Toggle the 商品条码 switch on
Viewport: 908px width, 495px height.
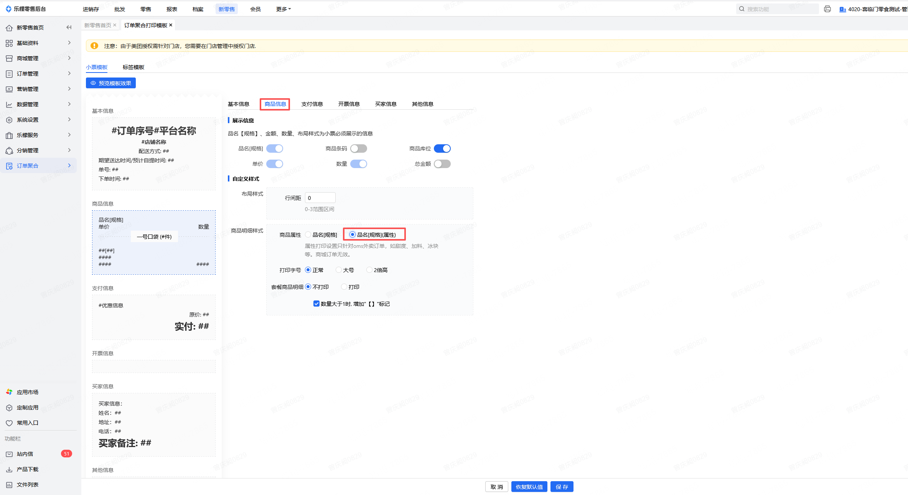[358, 148]
